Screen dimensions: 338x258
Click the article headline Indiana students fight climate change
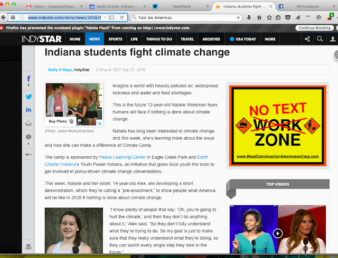point(137,52)
